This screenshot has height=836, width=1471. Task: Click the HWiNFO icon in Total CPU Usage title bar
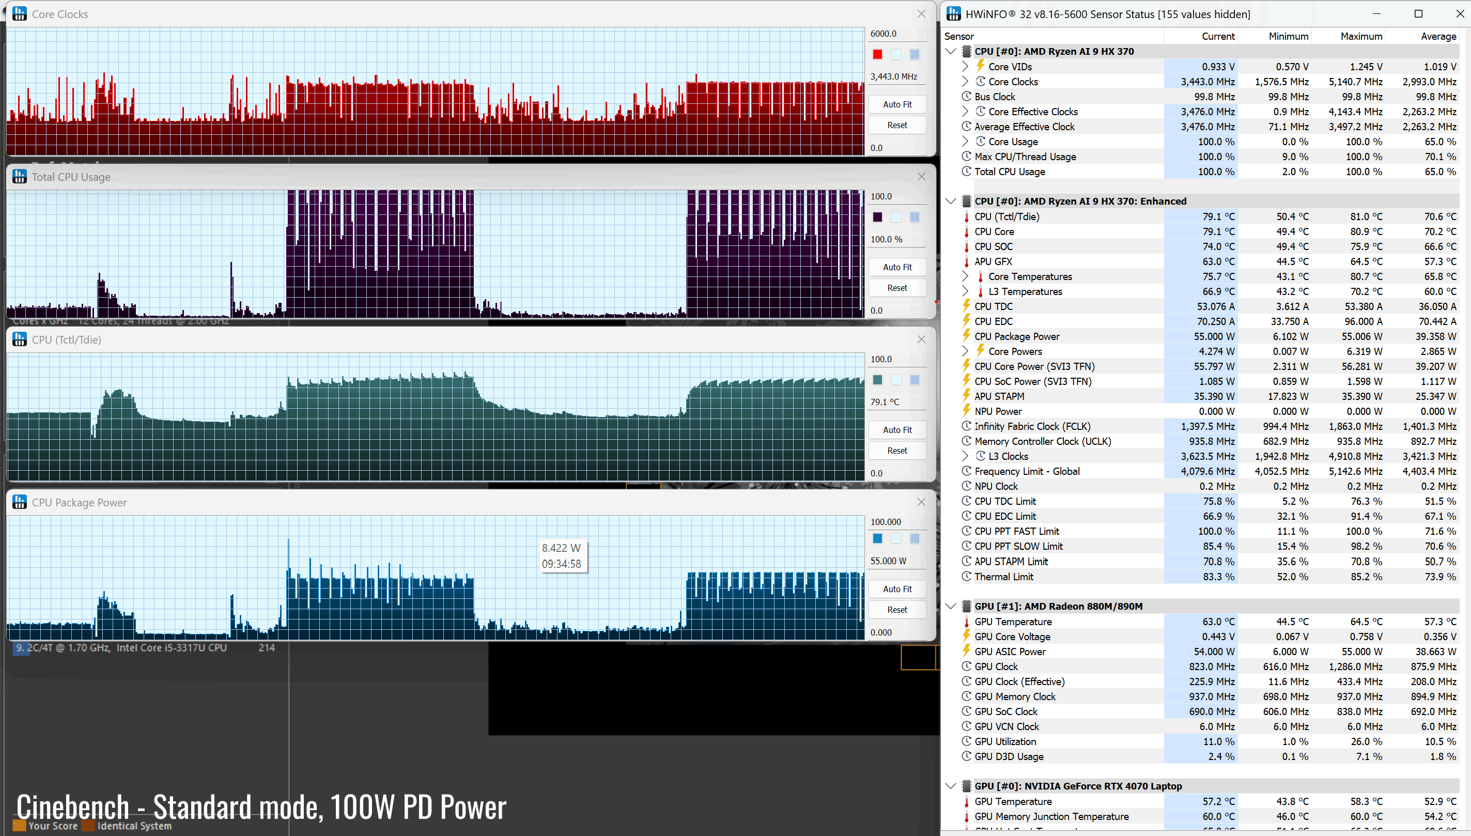(x=20, y=177)
